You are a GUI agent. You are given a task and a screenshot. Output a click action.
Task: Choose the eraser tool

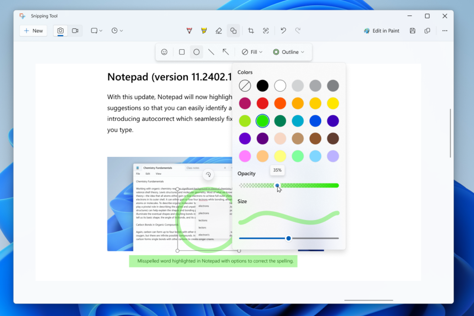(x=219, y=31)
